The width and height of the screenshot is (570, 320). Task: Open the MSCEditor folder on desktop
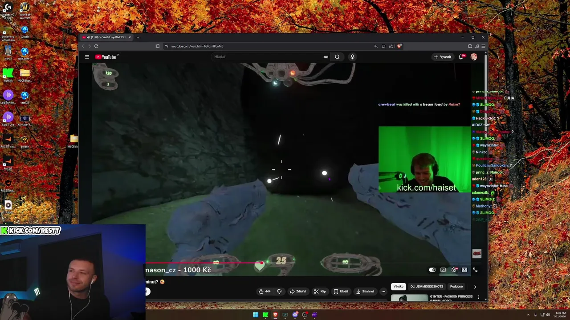click(x=25, y=75)
